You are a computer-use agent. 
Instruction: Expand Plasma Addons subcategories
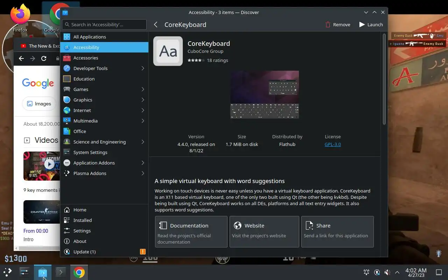click(143, 173)
